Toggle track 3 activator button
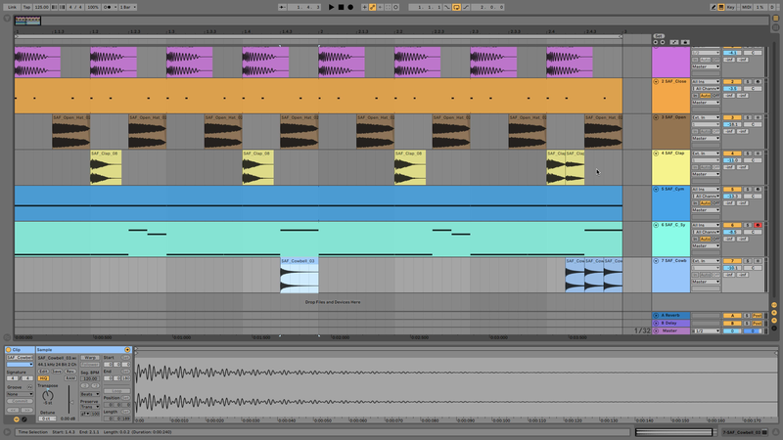This screenshot has height=440, width=783. [732, 117]
